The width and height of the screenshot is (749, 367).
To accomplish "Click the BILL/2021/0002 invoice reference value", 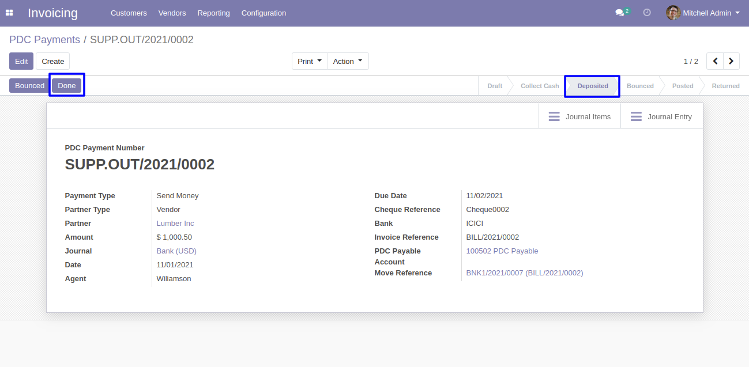I will click(x=492, y=237).
